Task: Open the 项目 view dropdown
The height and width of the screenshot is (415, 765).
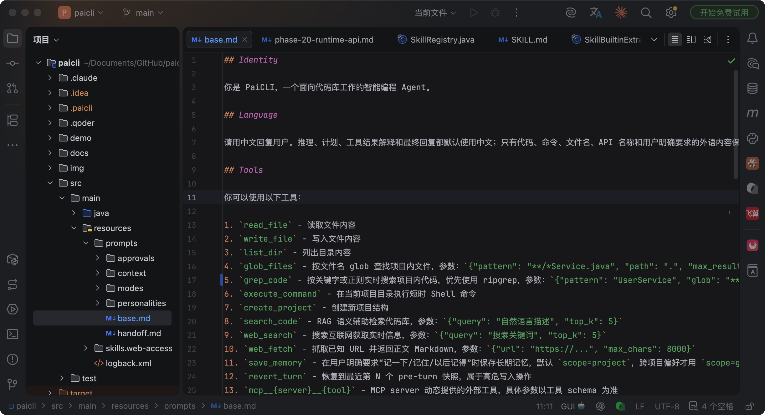Action: pos(46,40)
